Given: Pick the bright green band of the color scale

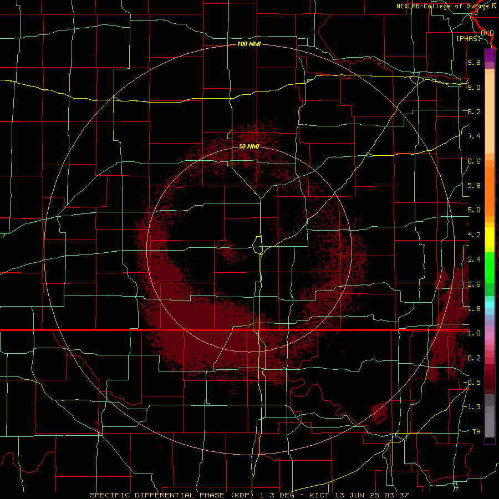Looking at the screenshot, I should [490, 267].
